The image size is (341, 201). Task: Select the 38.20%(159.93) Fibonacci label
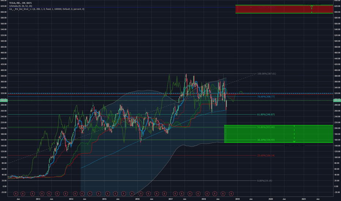point(266,140)
